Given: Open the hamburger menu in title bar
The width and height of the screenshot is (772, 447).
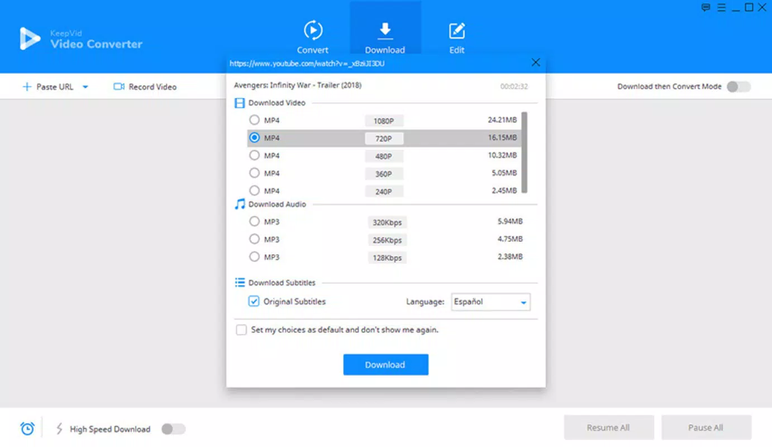Looking at the screenshot, I should point(721,7).
